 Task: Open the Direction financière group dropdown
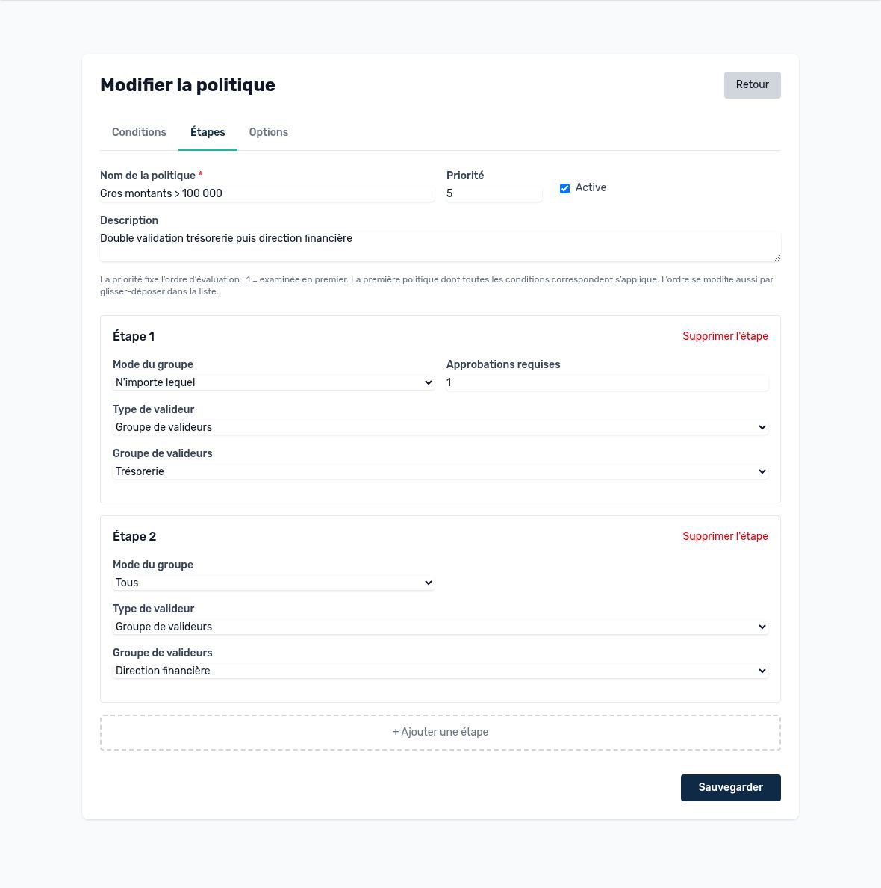(441, 671)
